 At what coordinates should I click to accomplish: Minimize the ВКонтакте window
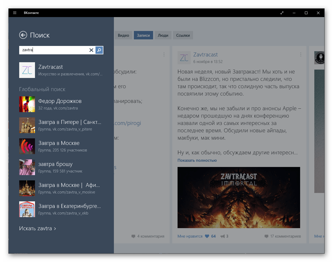coord(294,13)
